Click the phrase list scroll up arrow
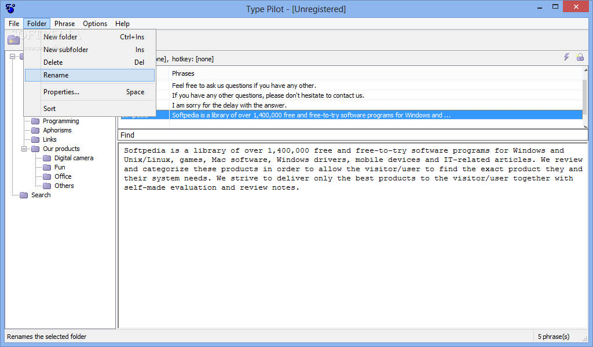The width and height of the screenshot is (593, 347). pyautogui.click(x=585, y=70)
